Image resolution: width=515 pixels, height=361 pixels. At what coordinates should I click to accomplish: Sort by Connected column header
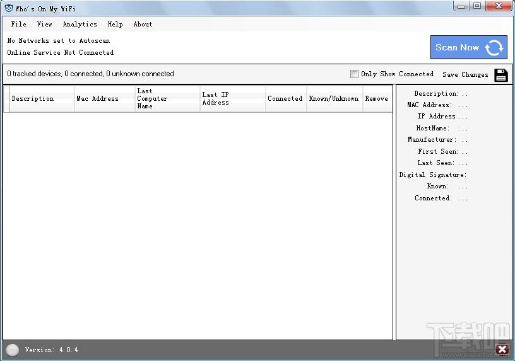[285, 99]
